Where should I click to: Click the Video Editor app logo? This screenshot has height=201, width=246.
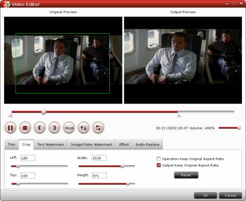[7, 4]
